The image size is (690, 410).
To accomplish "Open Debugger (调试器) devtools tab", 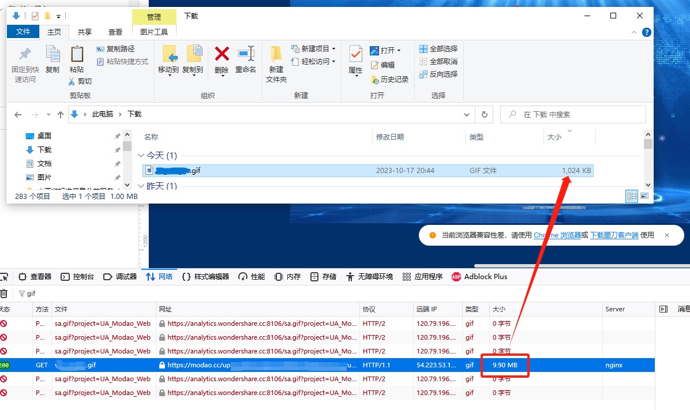I will tap(120, 277).
